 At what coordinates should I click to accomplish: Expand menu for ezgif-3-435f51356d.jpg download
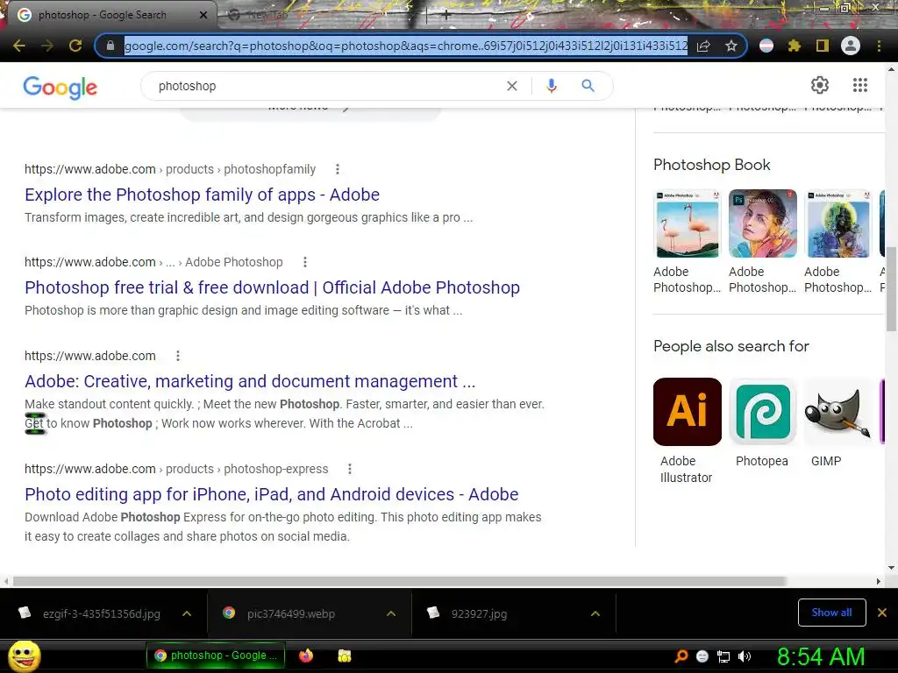point(187,613)
